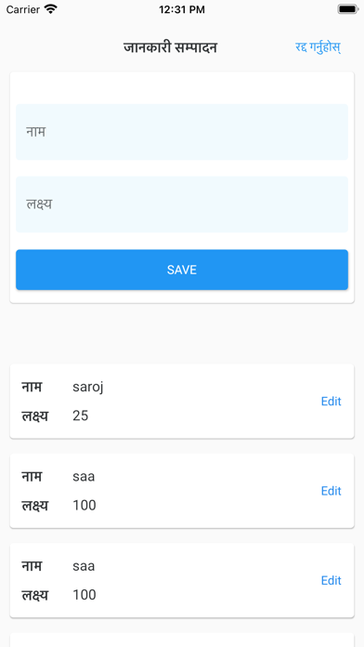Image resolution: width=364 pixels, height=647 pixels.
Task: Select the name value saroj
Action: pos(88,388)
